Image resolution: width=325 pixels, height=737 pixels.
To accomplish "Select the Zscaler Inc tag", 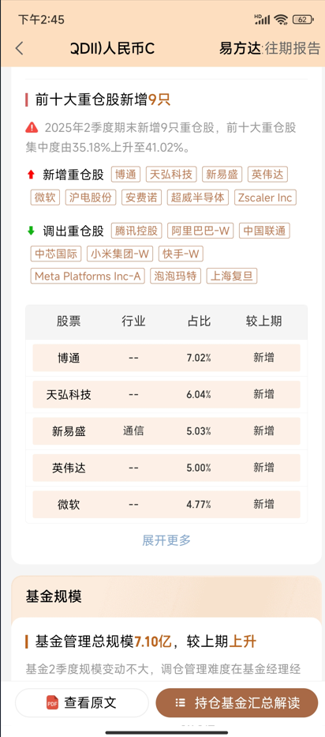I will click(x=265, y=197).
